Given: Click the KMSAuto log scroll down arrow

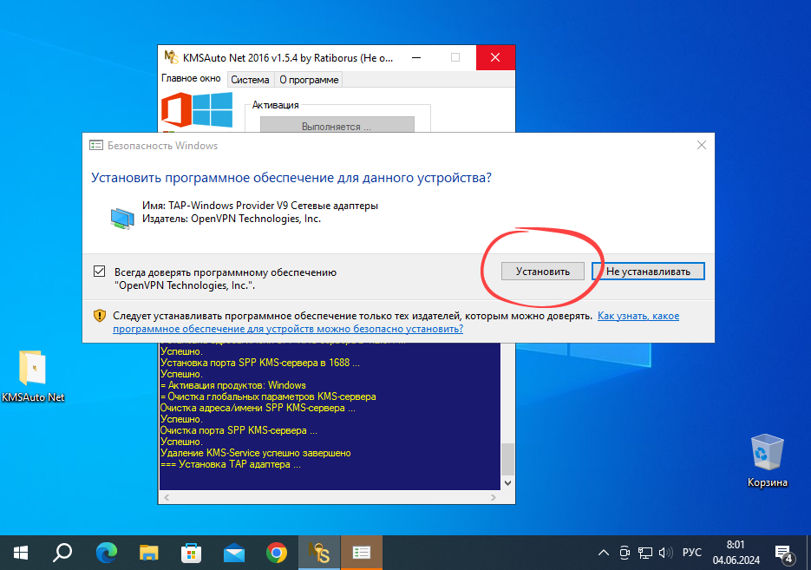Looking at the screenshot, I should pos(508,483).
